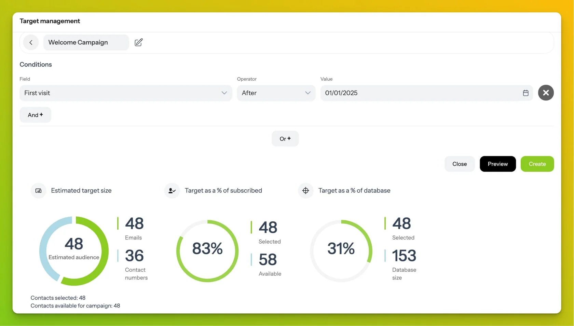The height and width of the screenshot is (326, 574).
Task: Click the 01/01/2025 value input field
Action: point(420,93)
